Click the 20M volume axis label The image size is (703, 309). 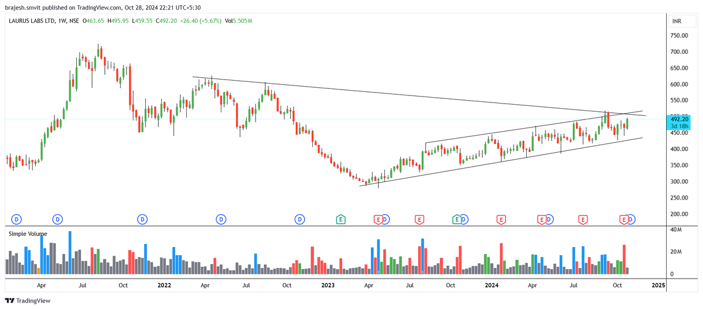[675, 252]
